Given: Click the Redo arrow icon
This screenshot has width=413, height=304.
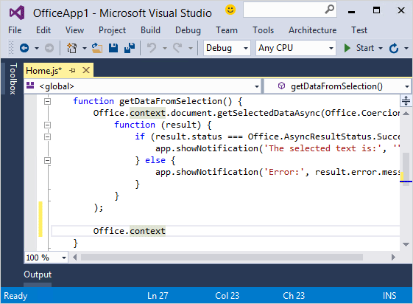Looking at the screenshot, I should (177, 48).
